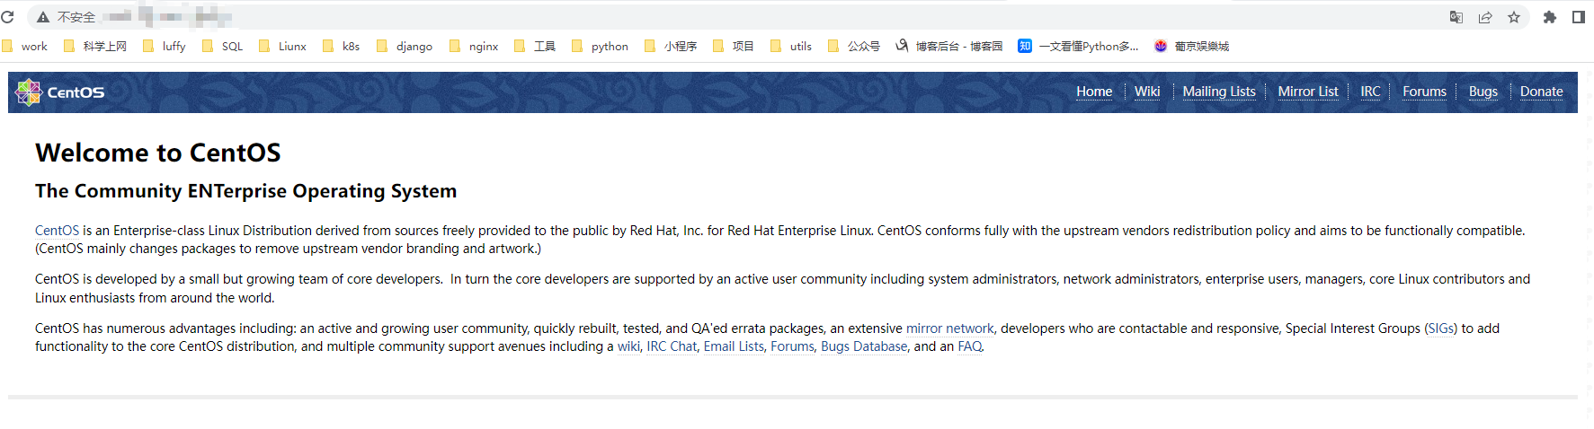Follow the Email Lists link

click(734, 346)
